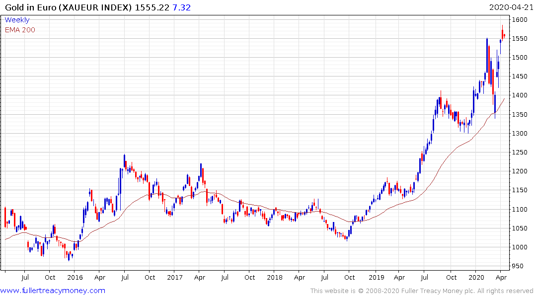Click the 1200 price axis label
Screen dimensions: 534x298
coord(520,171)
